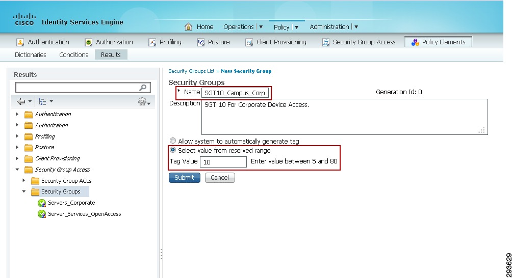Click the search magnifier in Results box
512x278 pixels.
point(143,88)
